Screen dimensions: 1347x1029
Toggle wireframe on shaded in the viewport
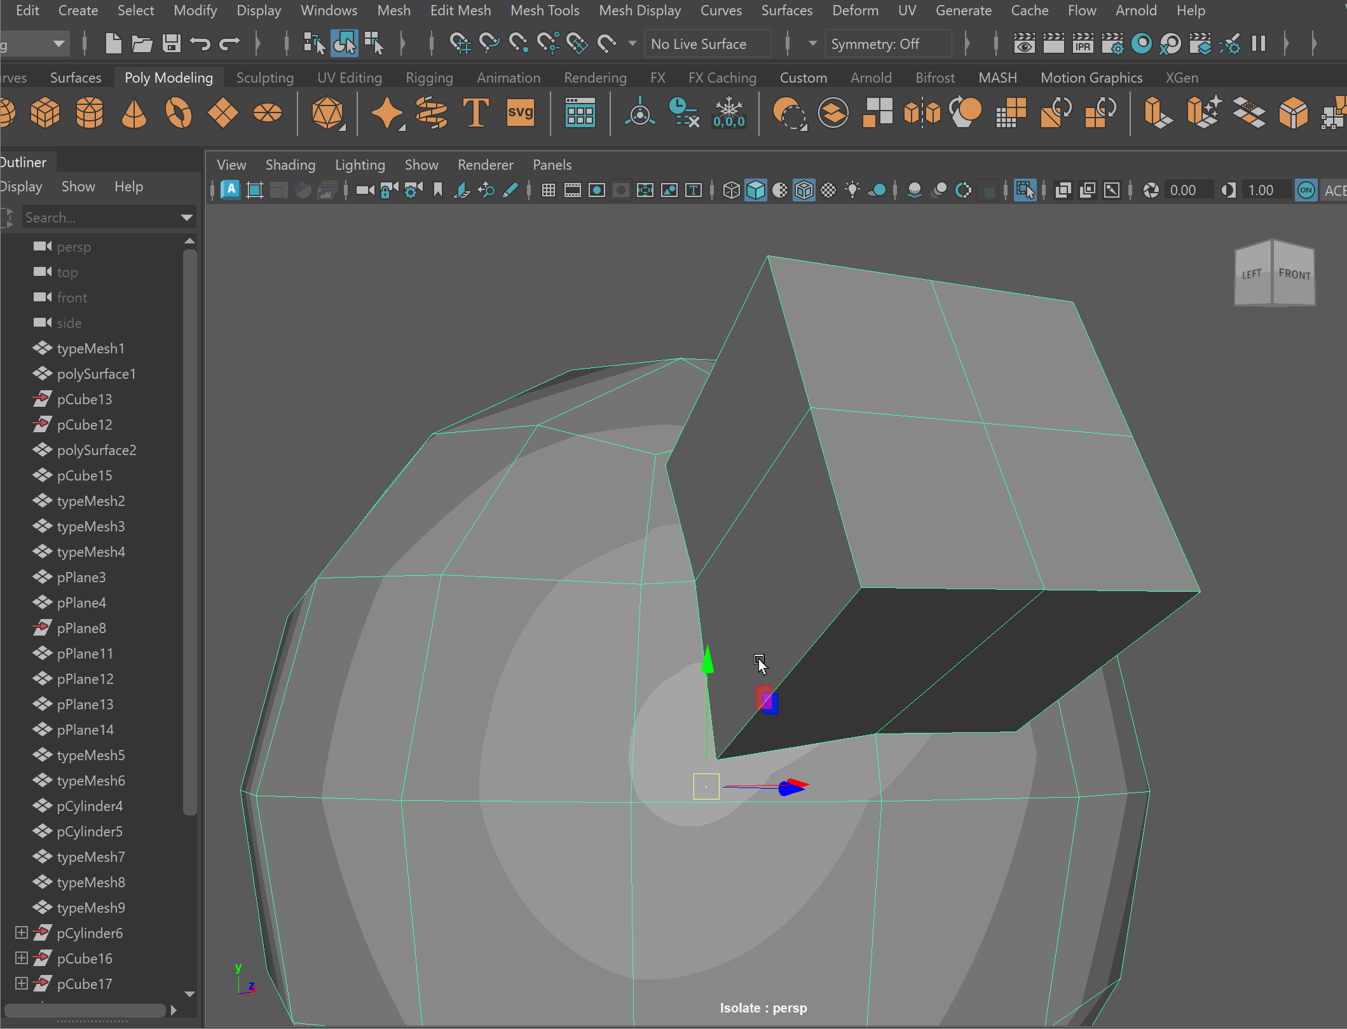click(x=804, y=190)
